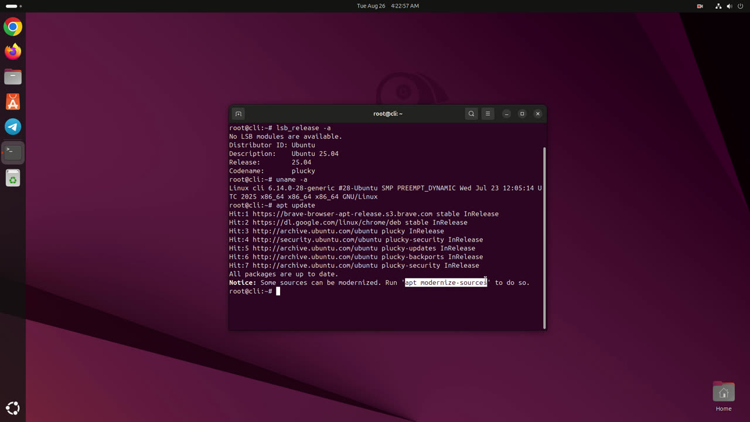Image resolution: width=750 pixels, height=422 pixels.
Task: Click the Activities workspace indicator
Action: click(13, 6)
